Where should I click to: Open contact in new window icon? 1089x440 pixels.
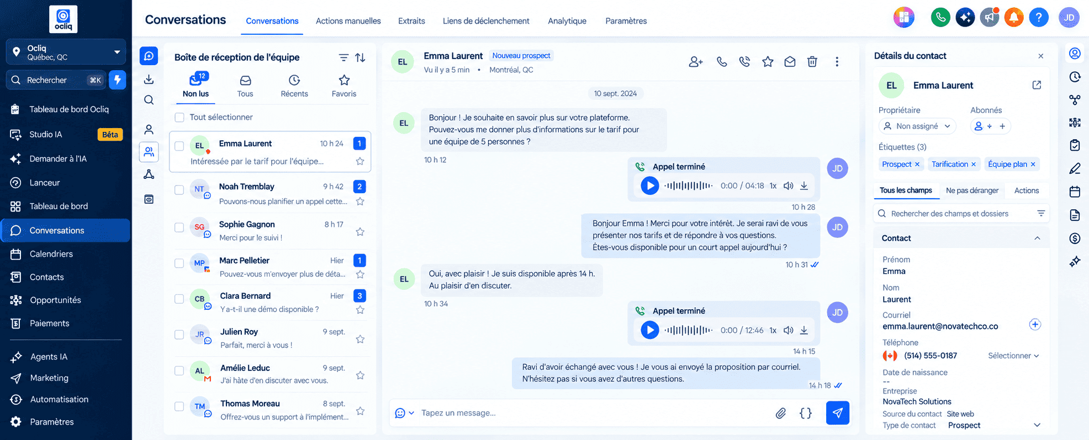(1037, 85)
